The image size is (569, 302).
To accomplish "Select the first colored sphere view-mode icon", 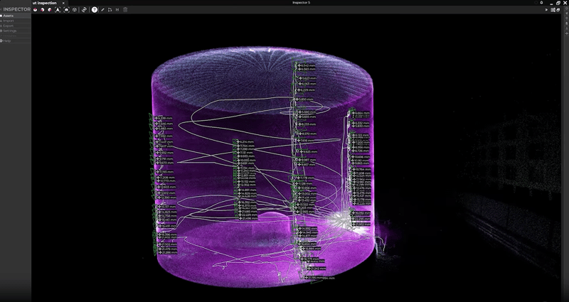I will (35, 10).
